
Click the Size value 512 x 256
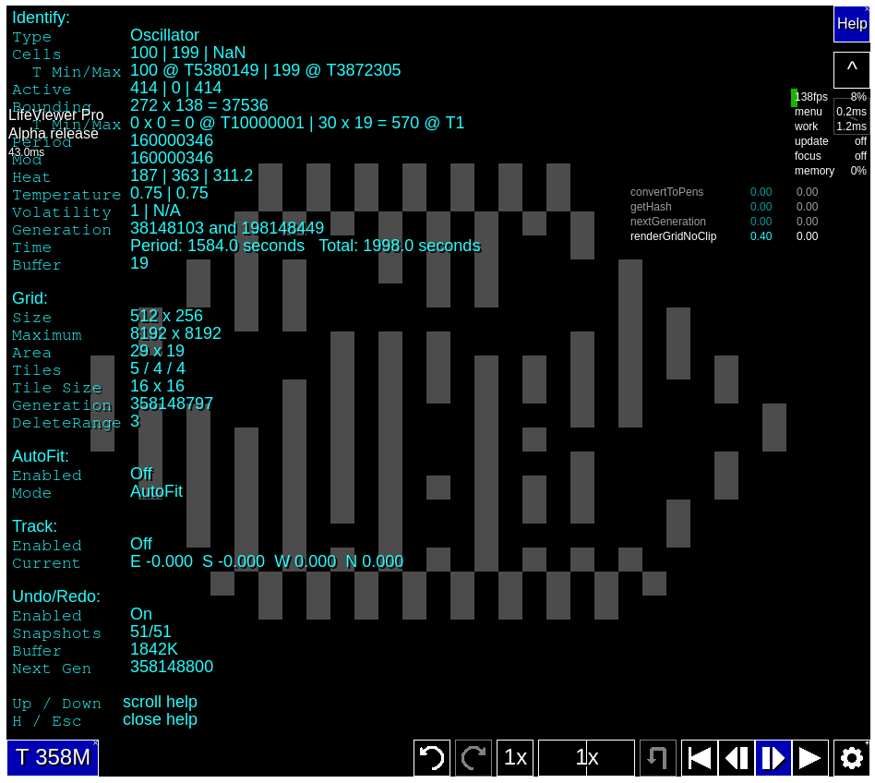click(x=166, y=316)
